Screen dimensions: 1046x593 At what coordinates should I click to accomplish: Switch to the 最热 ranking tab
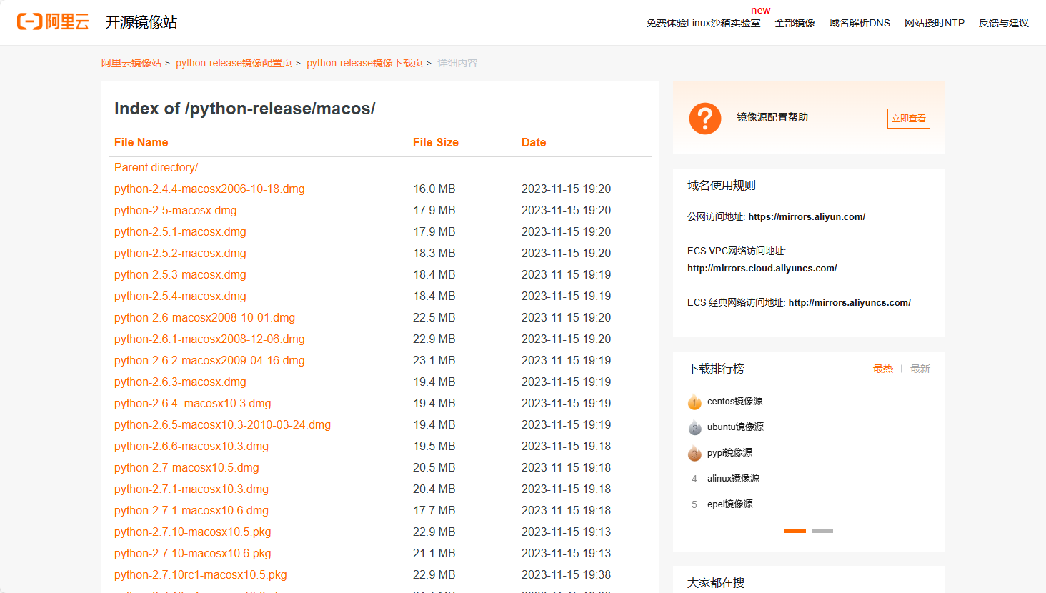pyautogui.click(x=883, y=369)
